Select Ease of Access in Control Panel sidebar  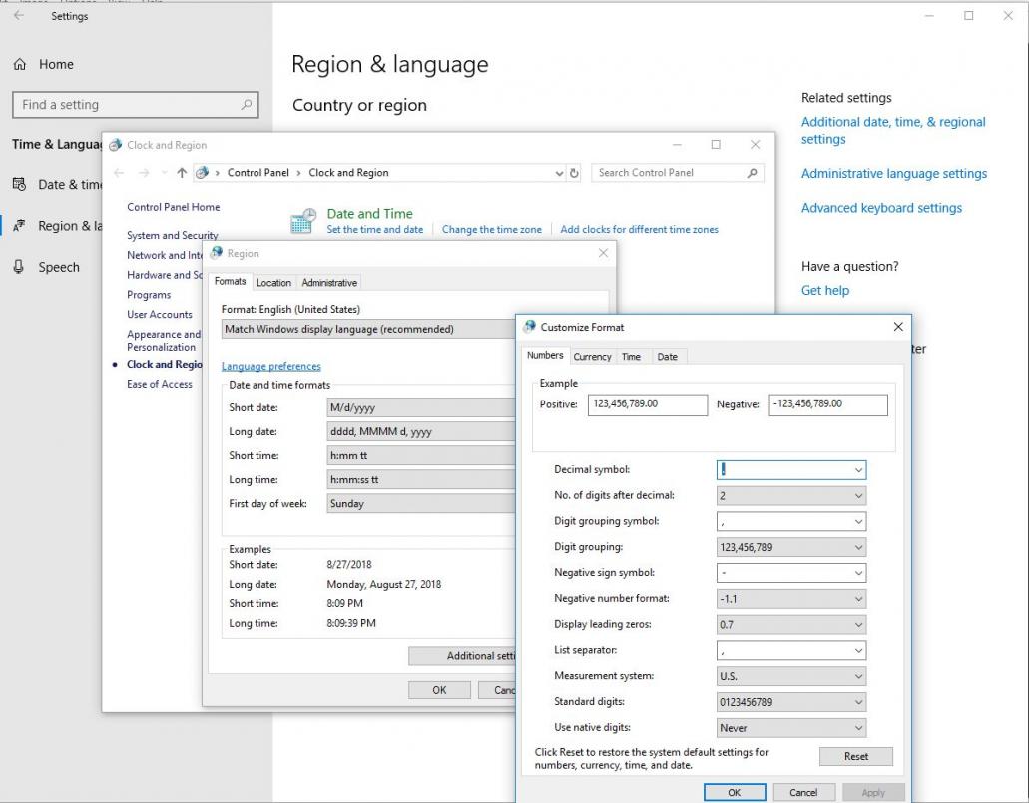(x=159, y=384)
